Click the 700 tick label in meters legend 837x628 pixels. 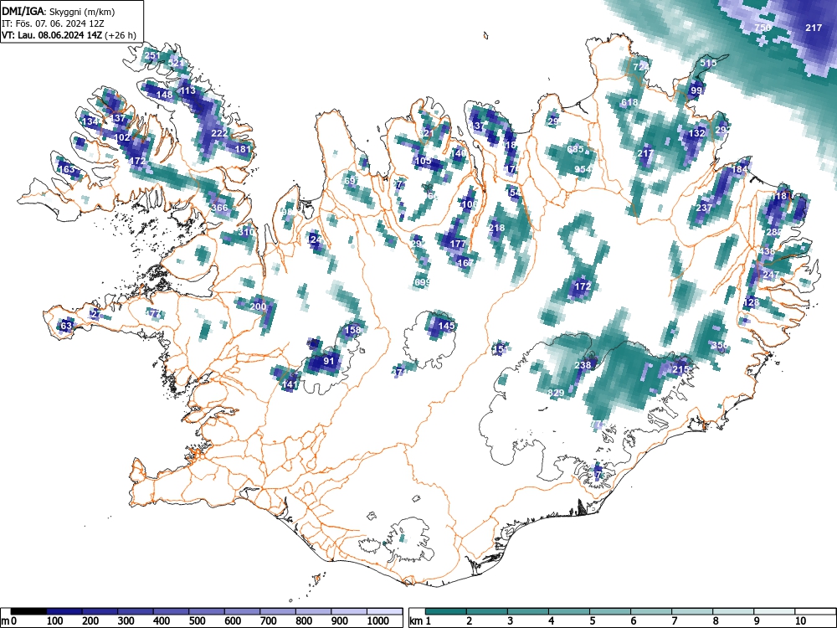[268, 620]
